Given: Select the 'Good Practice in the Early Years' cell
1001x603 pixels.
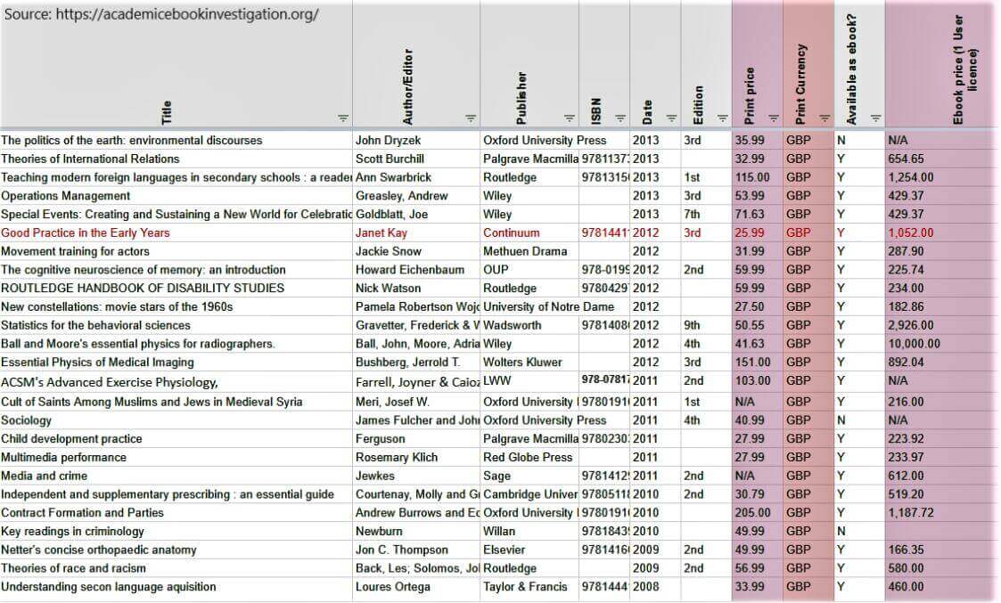Looking at the screenshot, I should [176, 232].
